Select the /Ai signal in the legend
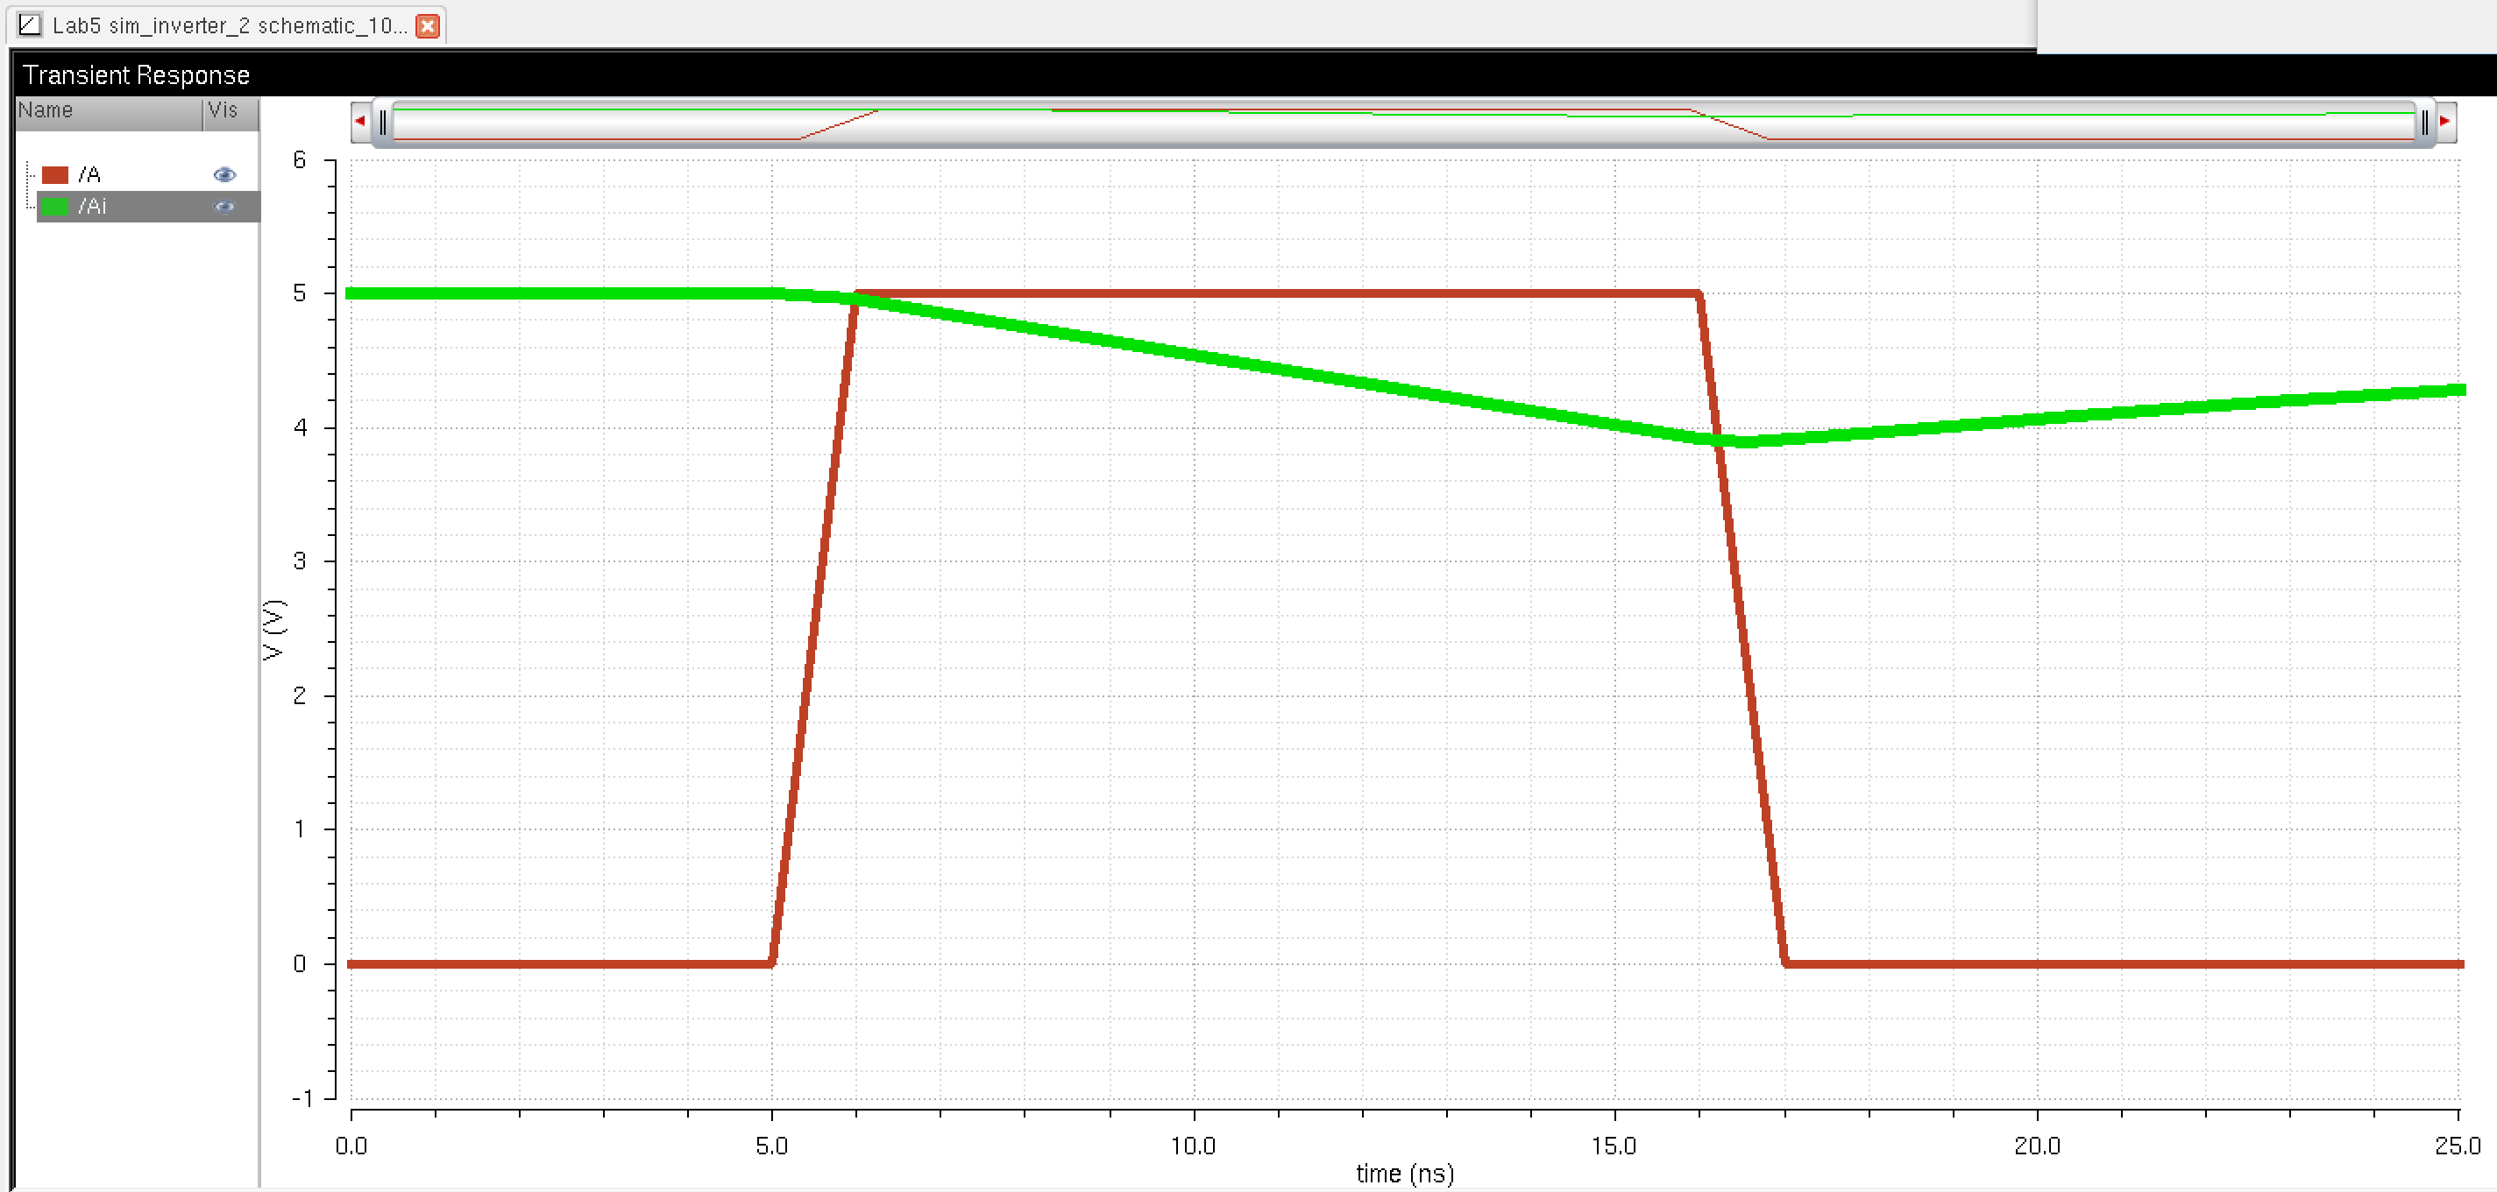 92,206
